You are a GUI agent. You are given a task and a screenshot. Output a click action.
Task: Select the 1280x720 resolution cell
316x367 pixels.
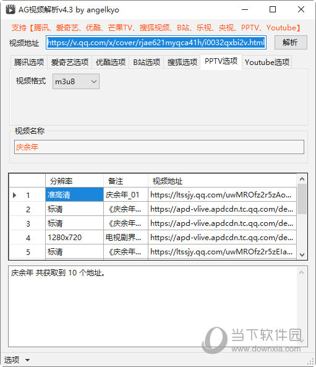[x=74, y=238]
